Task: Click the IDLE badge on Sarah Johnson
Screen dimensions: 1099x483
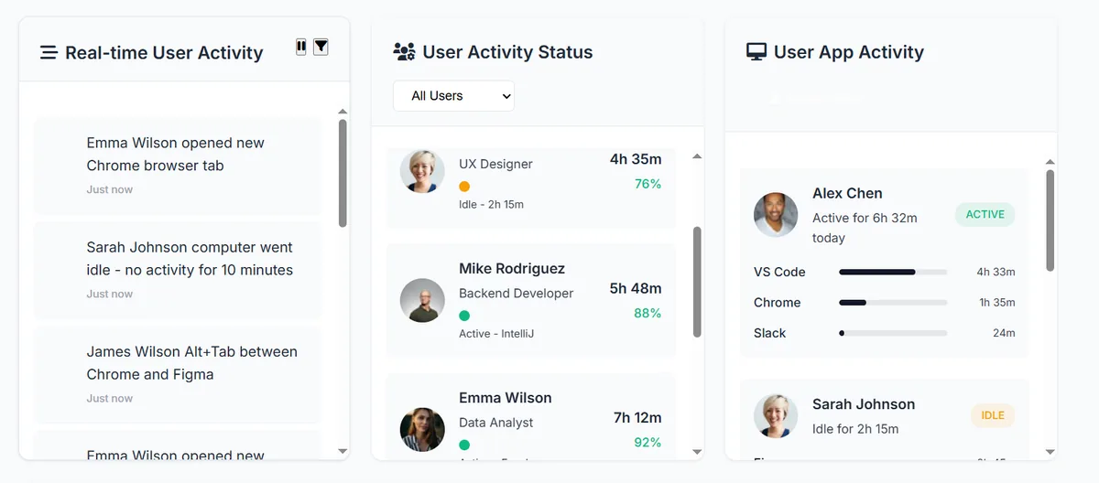Action: tap(993, 415)
